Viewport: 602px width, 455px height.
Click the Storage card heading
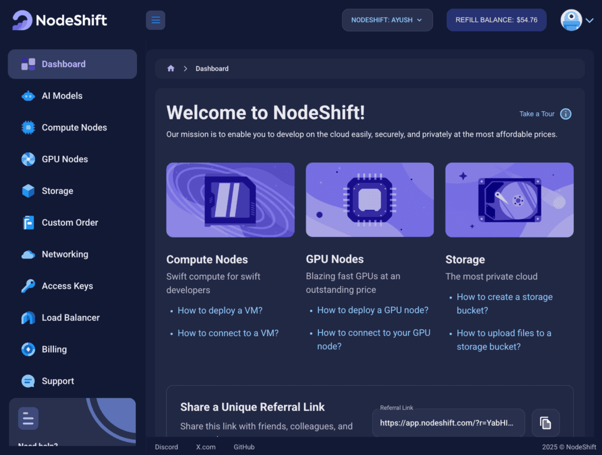pyautogui.click(x=465, y=260)
